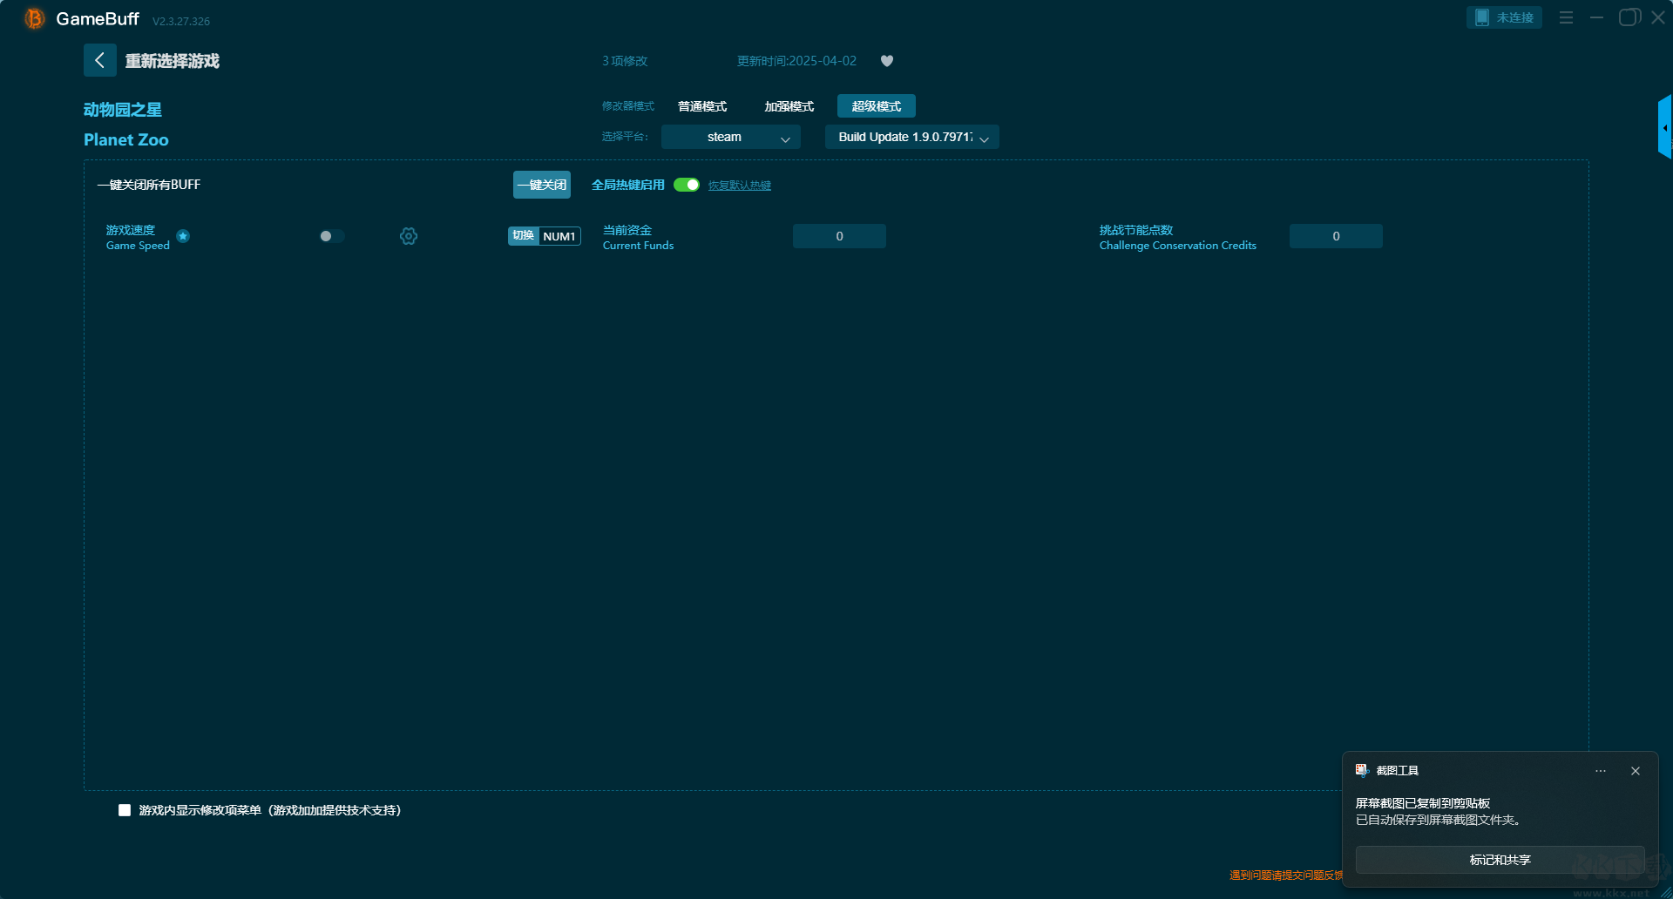
Task: Open the hamburger menu in title bar
Action: click(1566, 17)
